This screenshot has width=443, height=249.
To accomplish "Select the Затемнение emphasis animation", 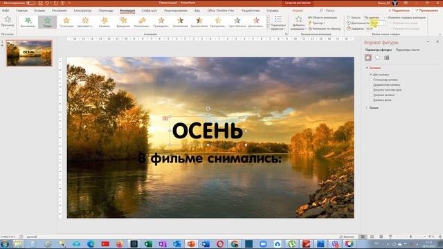I will coord(180,22).
